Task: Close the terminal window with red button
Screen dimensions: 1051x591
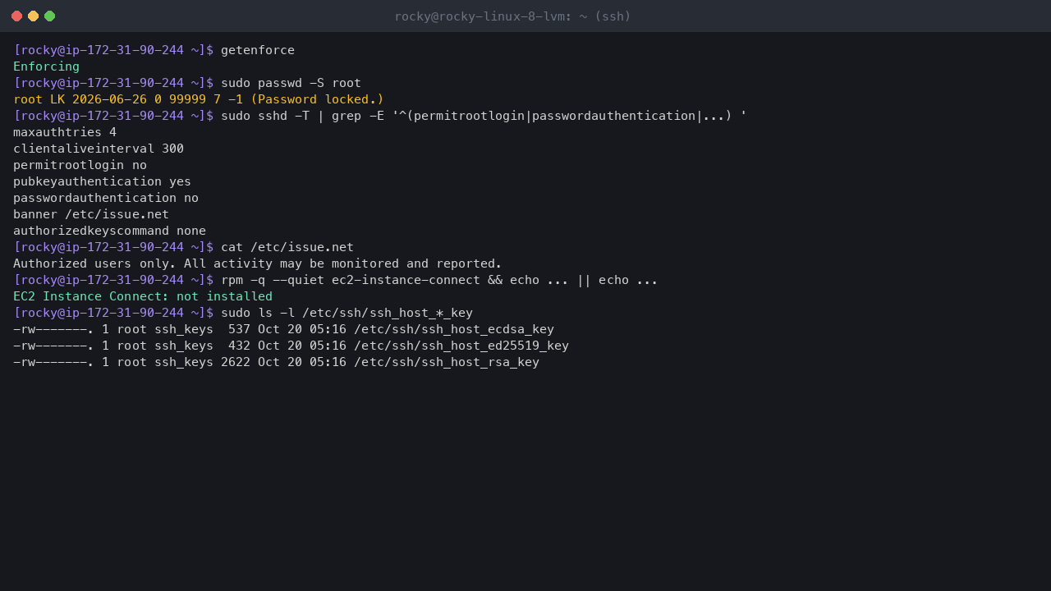Action: (16, 16)
